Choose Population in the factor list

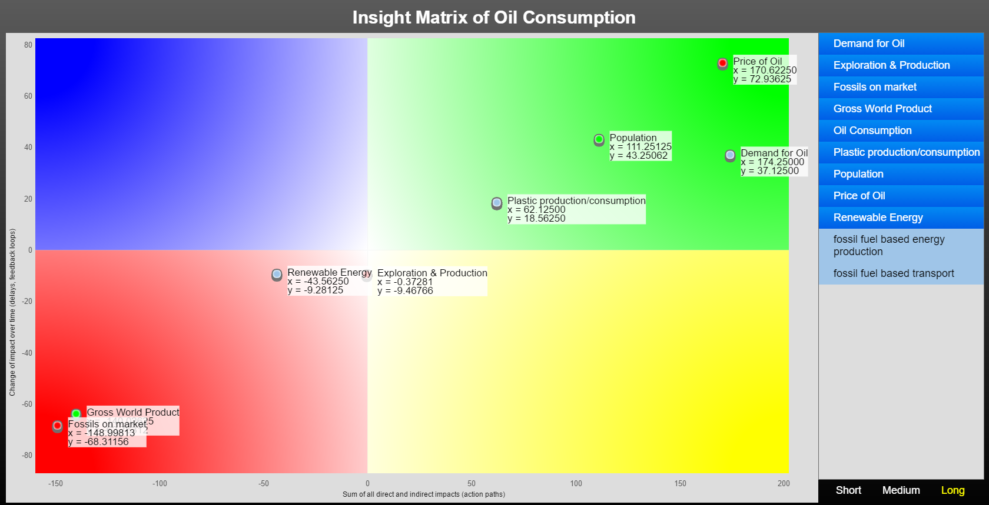[901, 174]
